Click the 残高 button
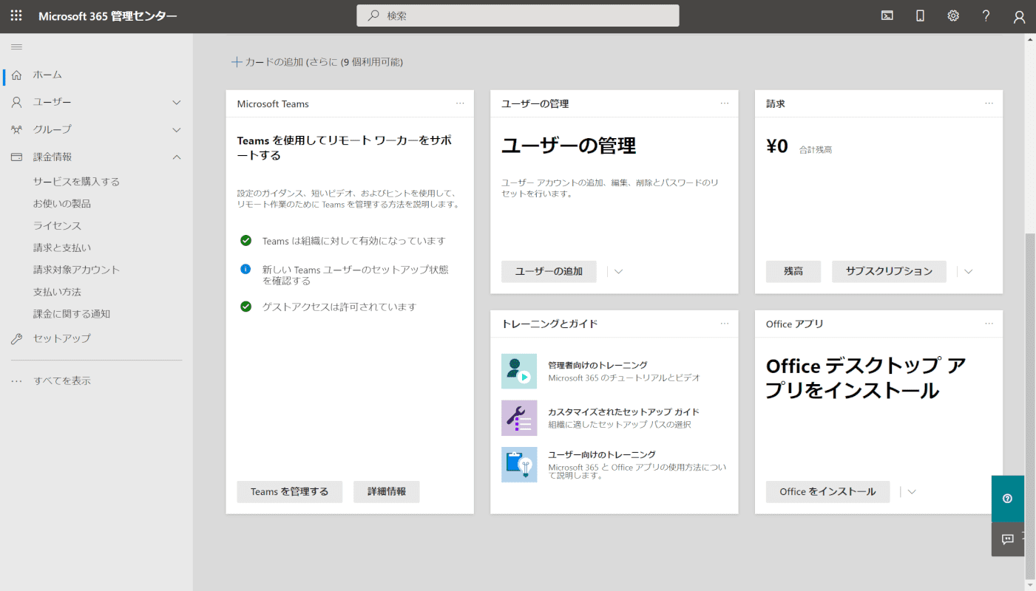 coord(793,271)
